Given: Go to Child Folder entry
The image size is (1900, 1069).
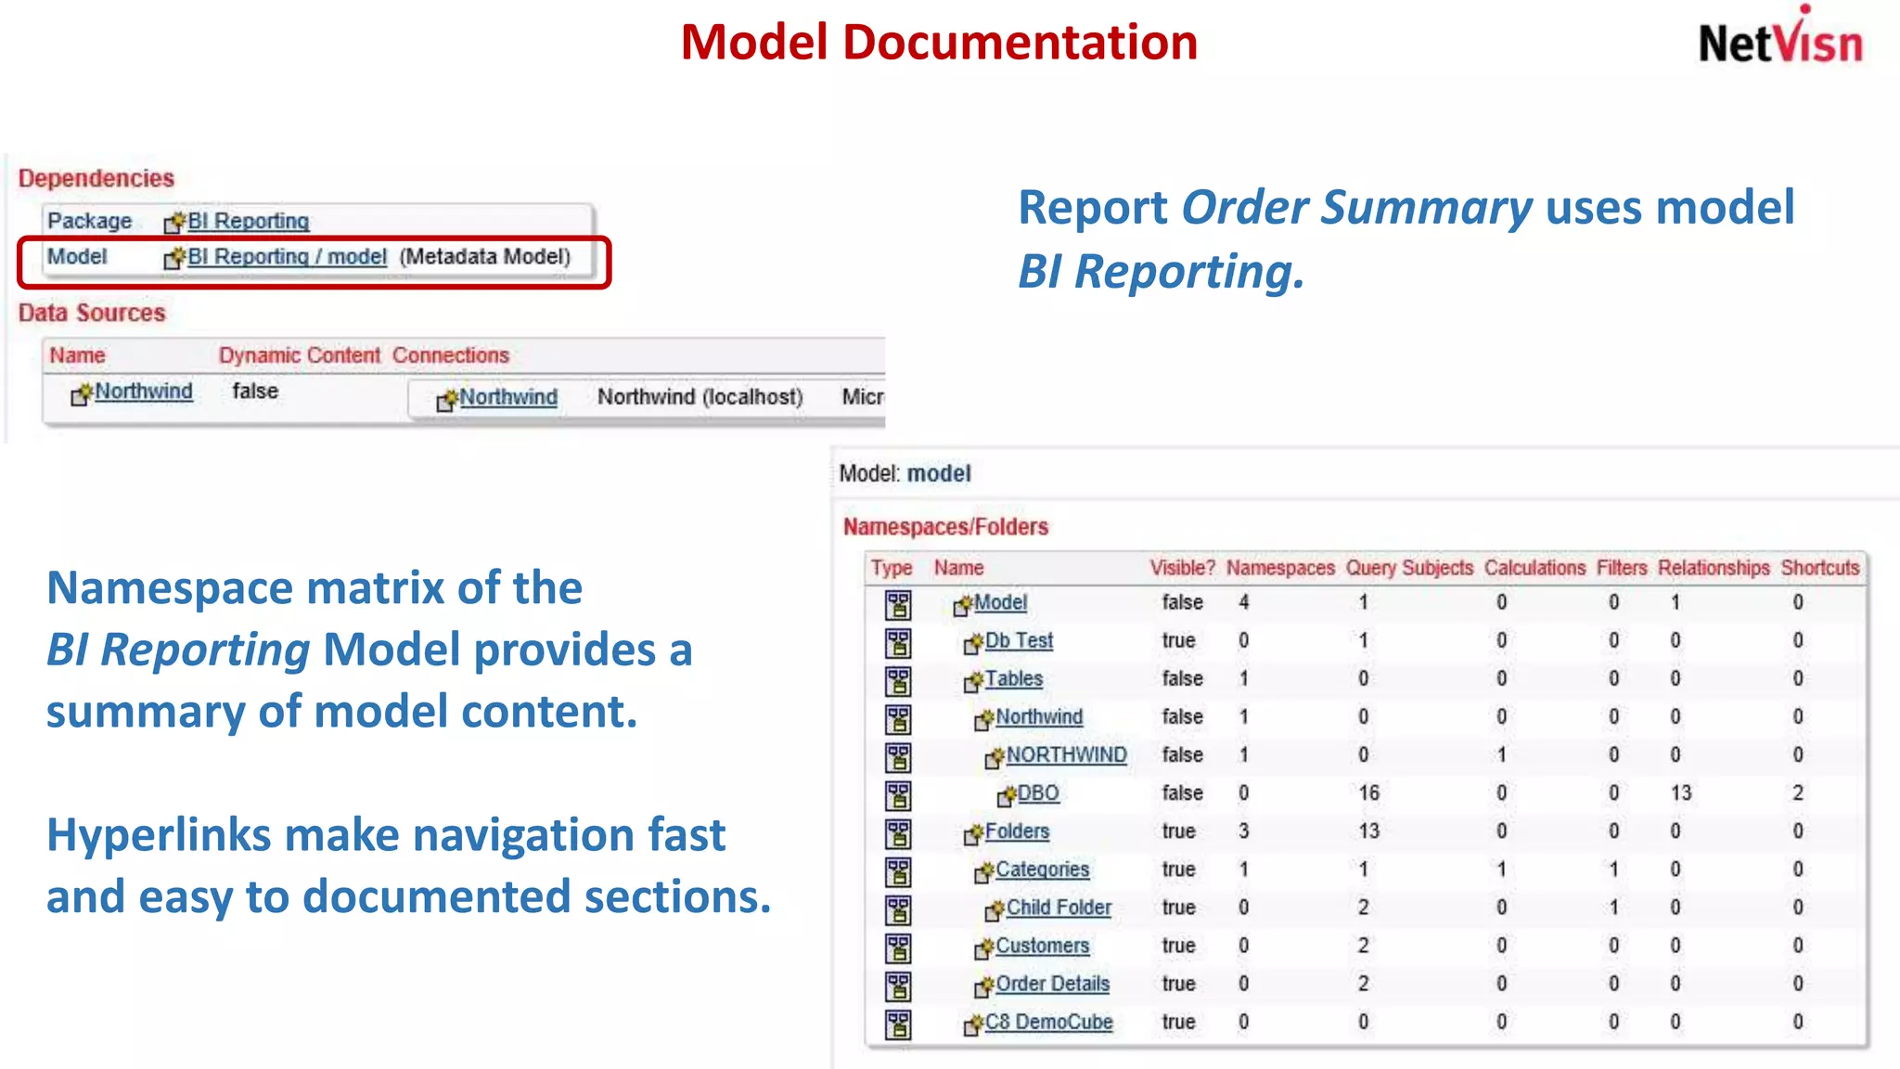Looking at the screenshot, I should click(1059, 908).
